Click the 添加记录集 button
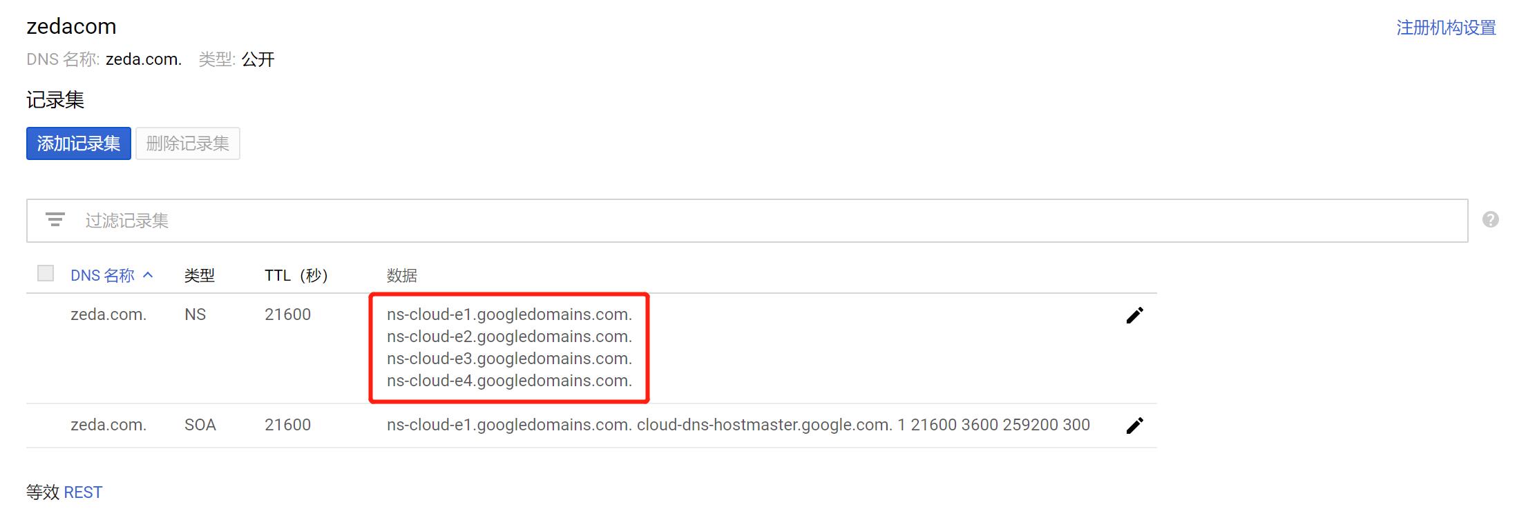Viewport: 1517px width, 520px height. tap(79, 143)
